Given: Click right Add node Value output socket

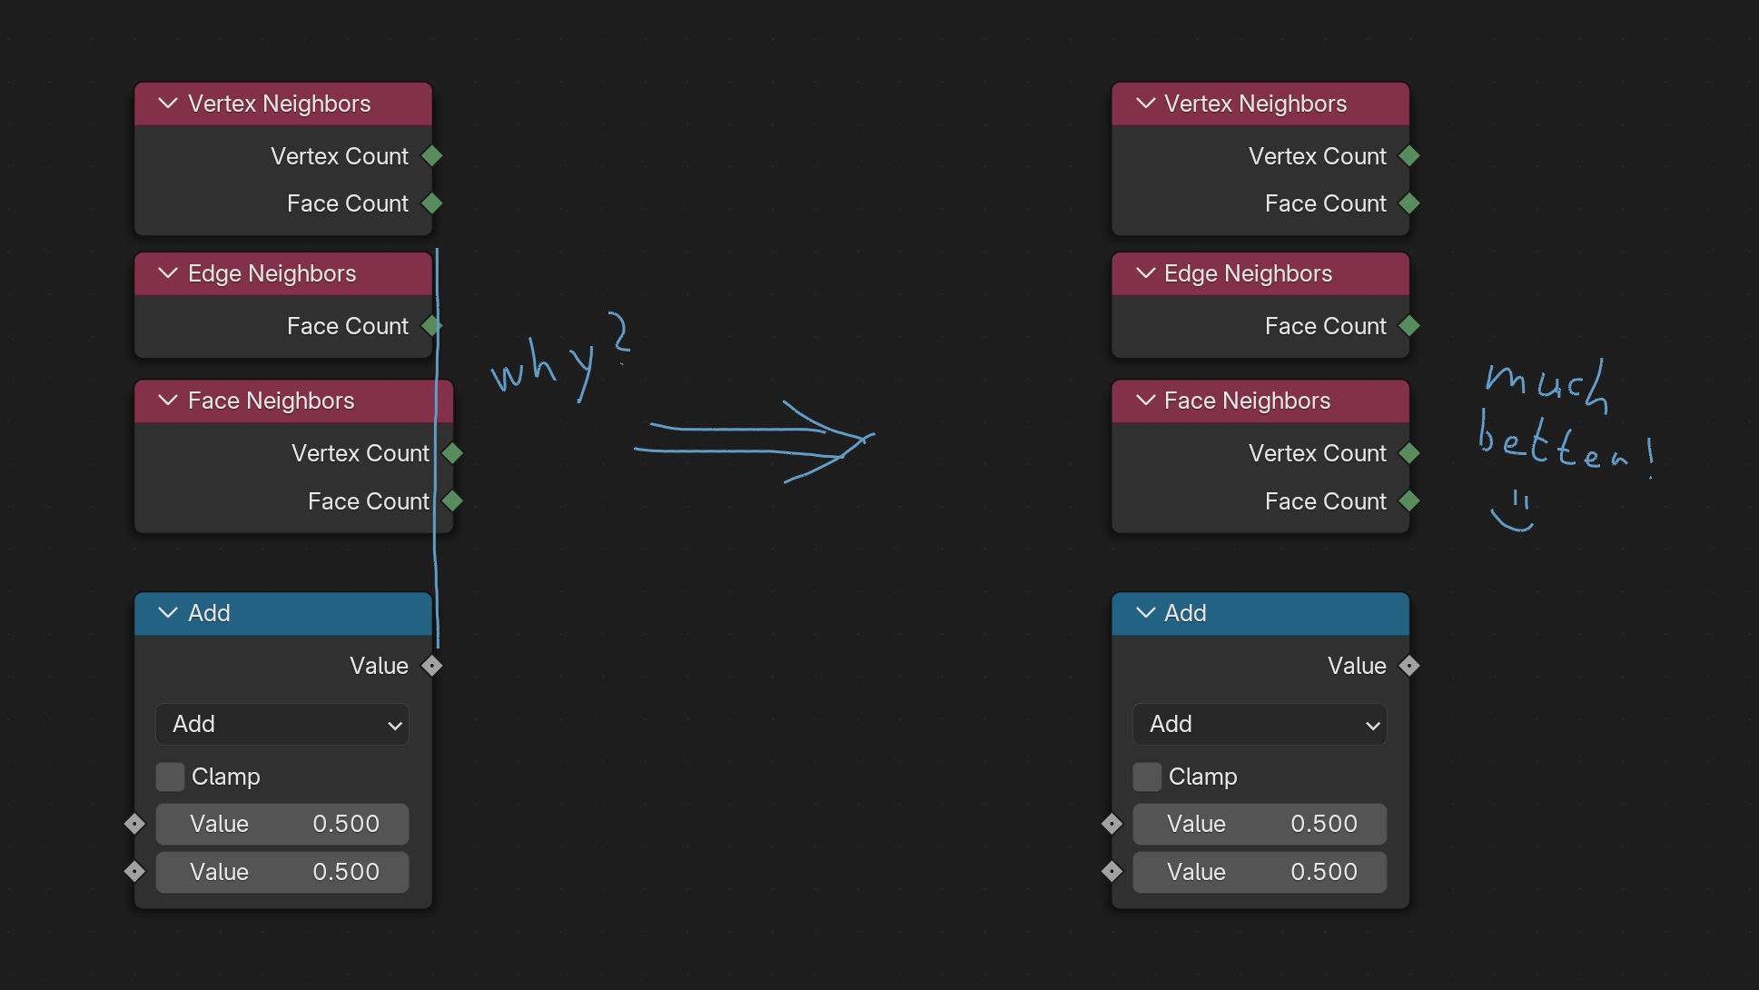Looking at the screenshot, I should [x=1409, y=666].
